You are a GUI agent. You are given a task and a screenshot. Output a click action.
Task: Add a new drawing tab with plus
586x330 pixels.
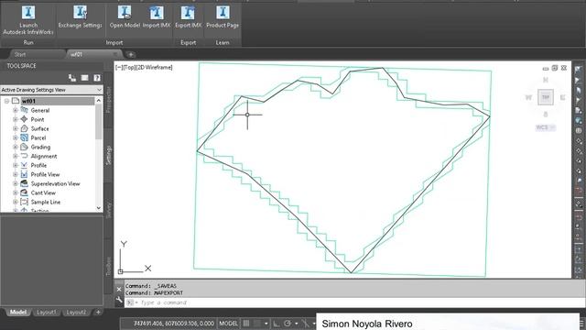pyautogui.click(x=131, y=55)
